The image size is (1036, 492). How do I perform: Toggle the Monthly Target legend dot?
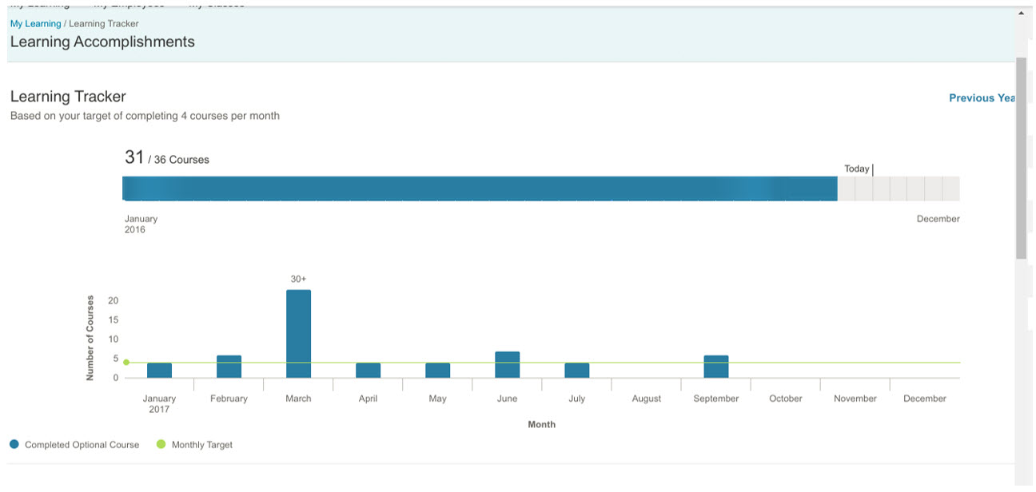(161, 444)
